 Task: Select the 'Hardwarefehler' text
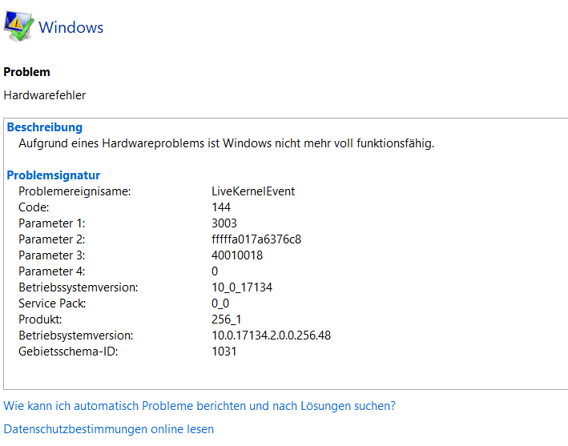45,95
